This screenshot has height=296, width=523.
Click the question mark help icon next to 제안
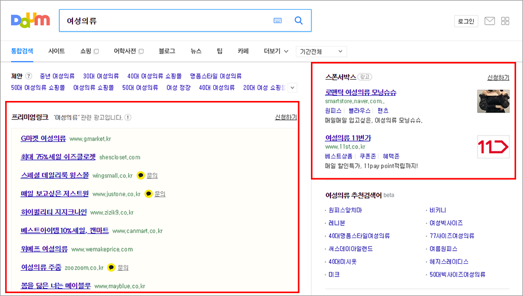29,76
